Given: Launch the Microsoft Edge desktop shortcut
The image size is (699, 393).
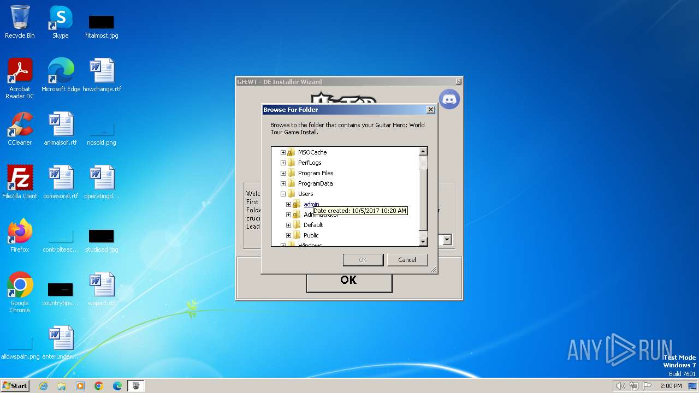Looking at the screenshot, I should (x=61, y=75).
